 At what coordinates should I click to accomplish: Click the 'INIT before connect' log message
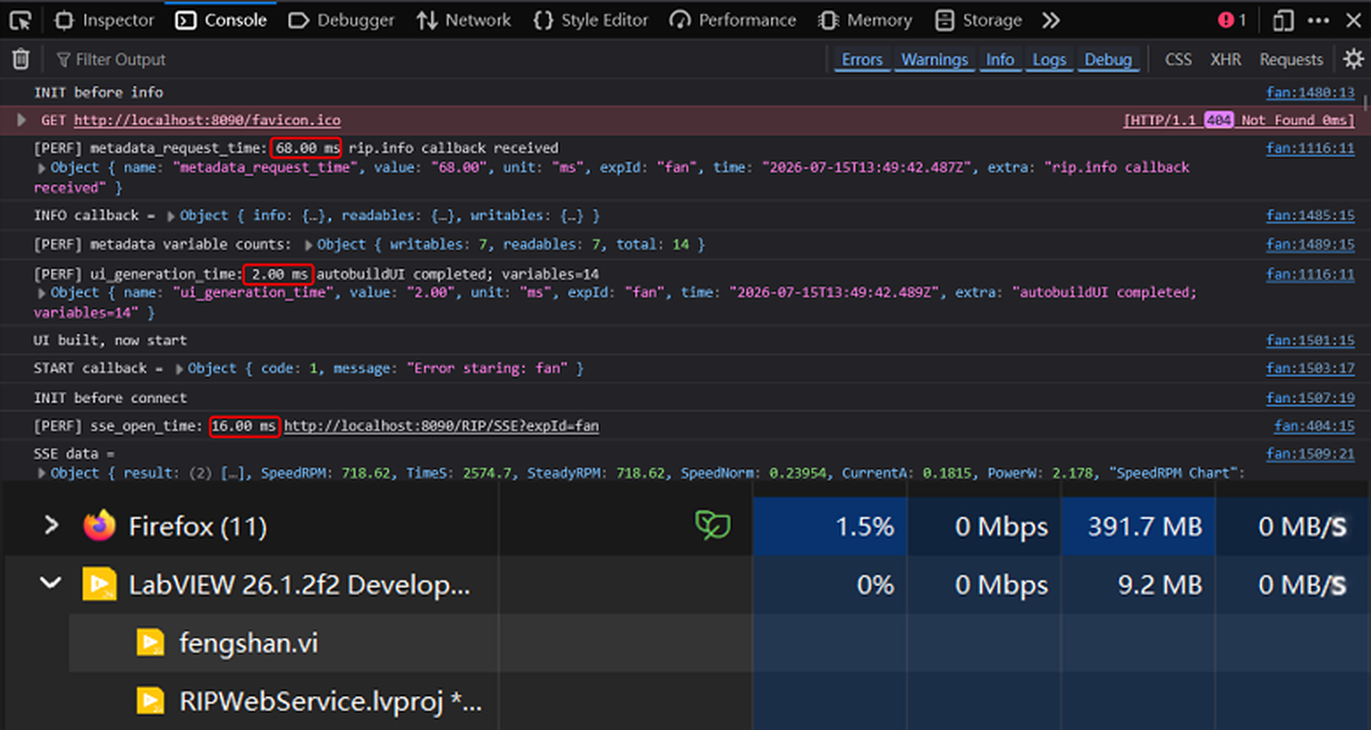point(110,398)
